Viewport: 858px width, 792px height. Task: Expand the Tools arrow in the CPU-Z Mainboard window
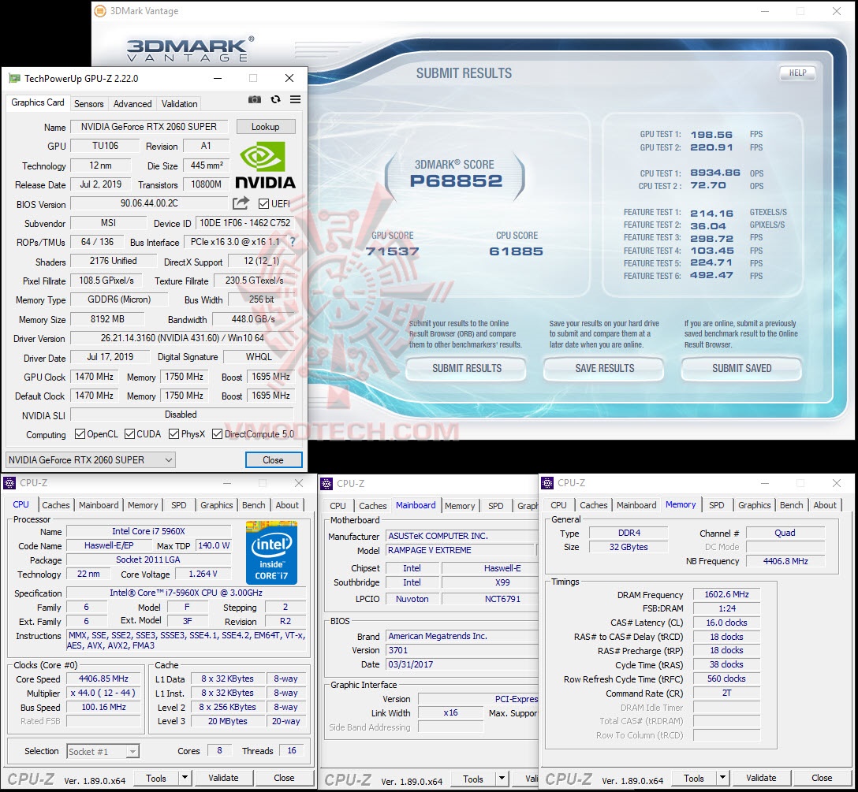[x=502, y=779]
